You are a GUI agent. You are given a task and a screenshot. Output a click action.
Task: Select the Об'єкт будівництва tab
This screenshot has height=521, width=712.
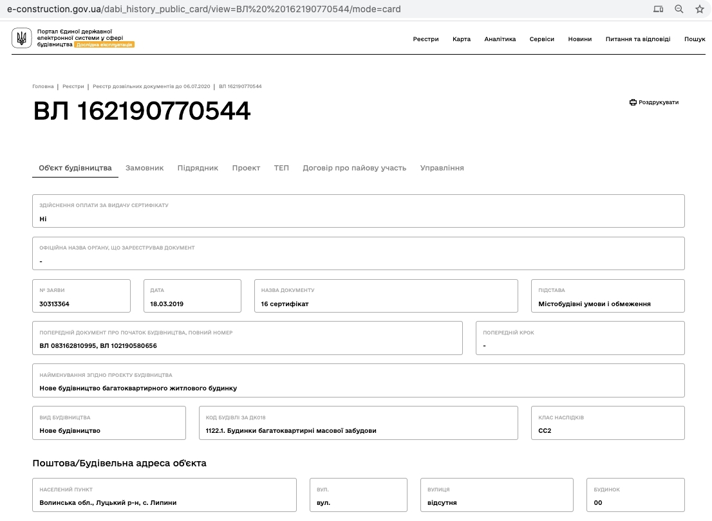75,168
